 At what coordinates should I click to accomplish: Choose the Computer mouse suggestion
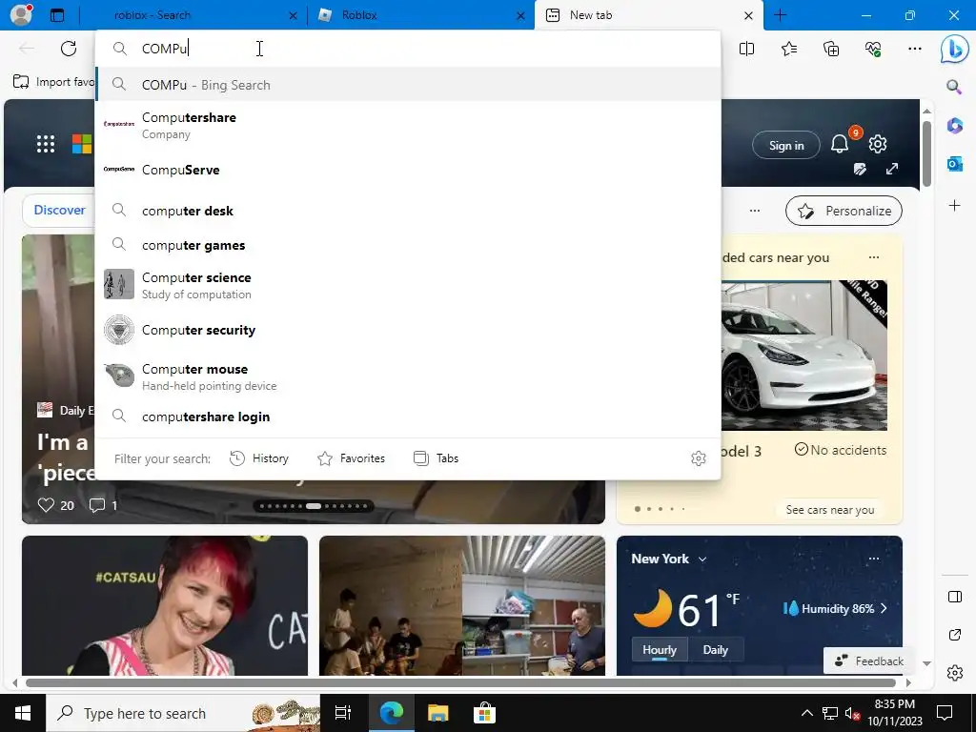pyautogui.click(x=408, y=376)
